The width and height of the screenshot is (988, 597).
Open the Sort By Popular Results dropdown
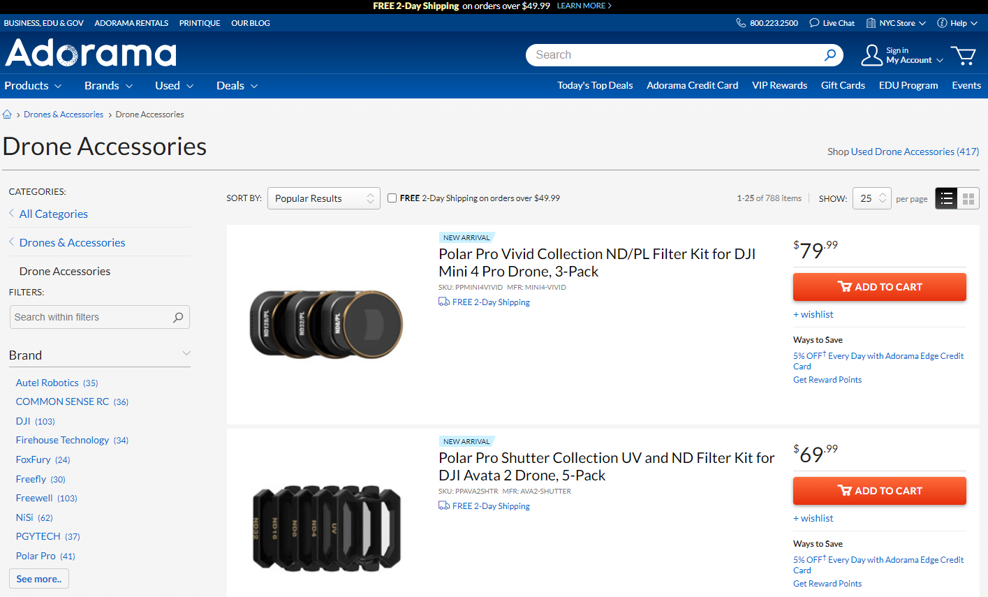324,198
